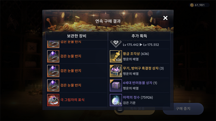The image size is (216, 121).
Task: Click the 구매 중지 button
Action: pos(183,109)
